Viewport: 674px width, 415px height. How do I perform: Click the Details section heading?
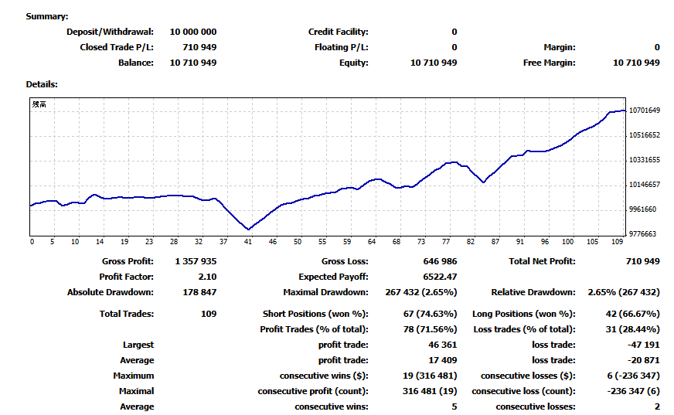pos(42,84)
